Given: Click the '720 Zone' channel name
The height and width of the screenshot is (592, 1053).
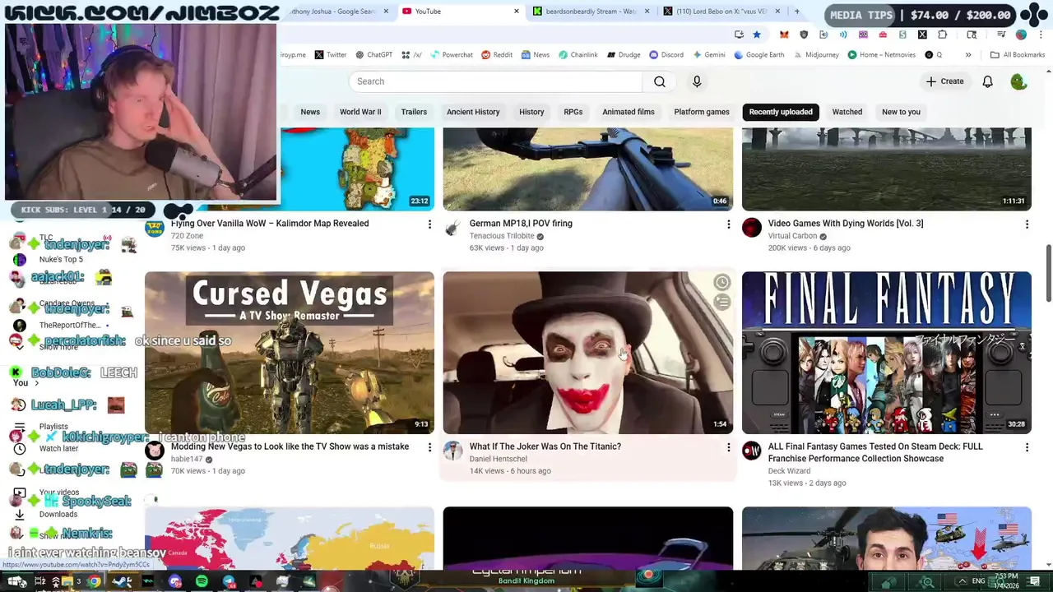Looking at the screenshot, I should [187, 236].
